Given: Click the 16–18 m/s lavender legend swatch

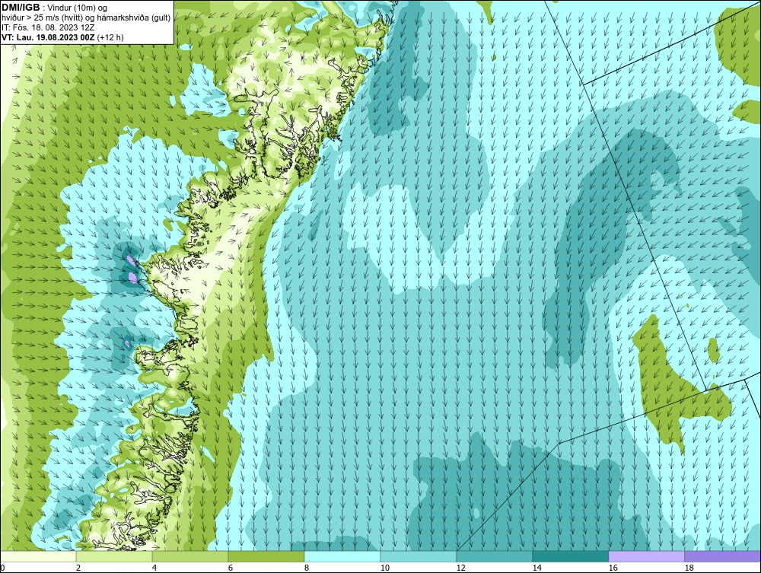Looking at the screenshot, I should pos(646,556).
